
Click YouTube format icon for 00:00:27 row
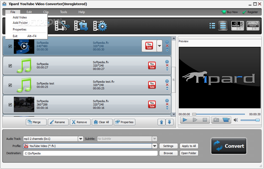tap(152, 66)
